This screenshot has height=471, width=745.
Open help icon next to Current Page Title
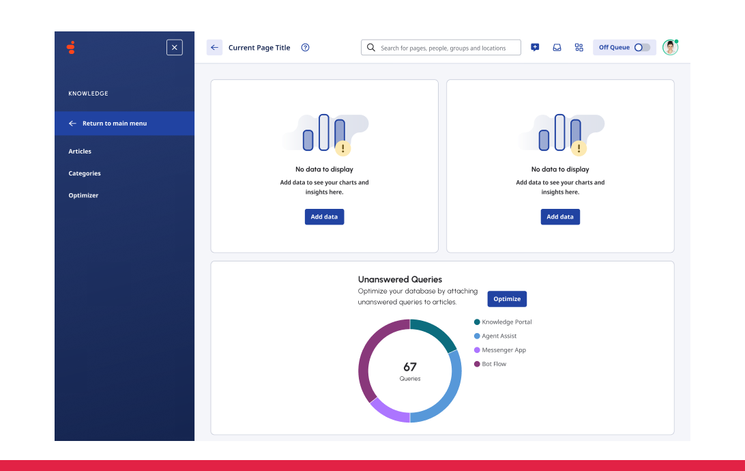coord(305,48)
